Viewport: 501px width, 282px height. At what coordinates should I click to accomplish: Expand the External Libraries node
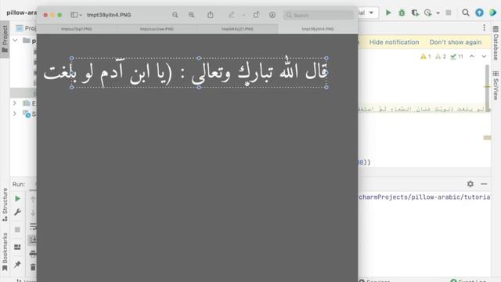point(15,103)
